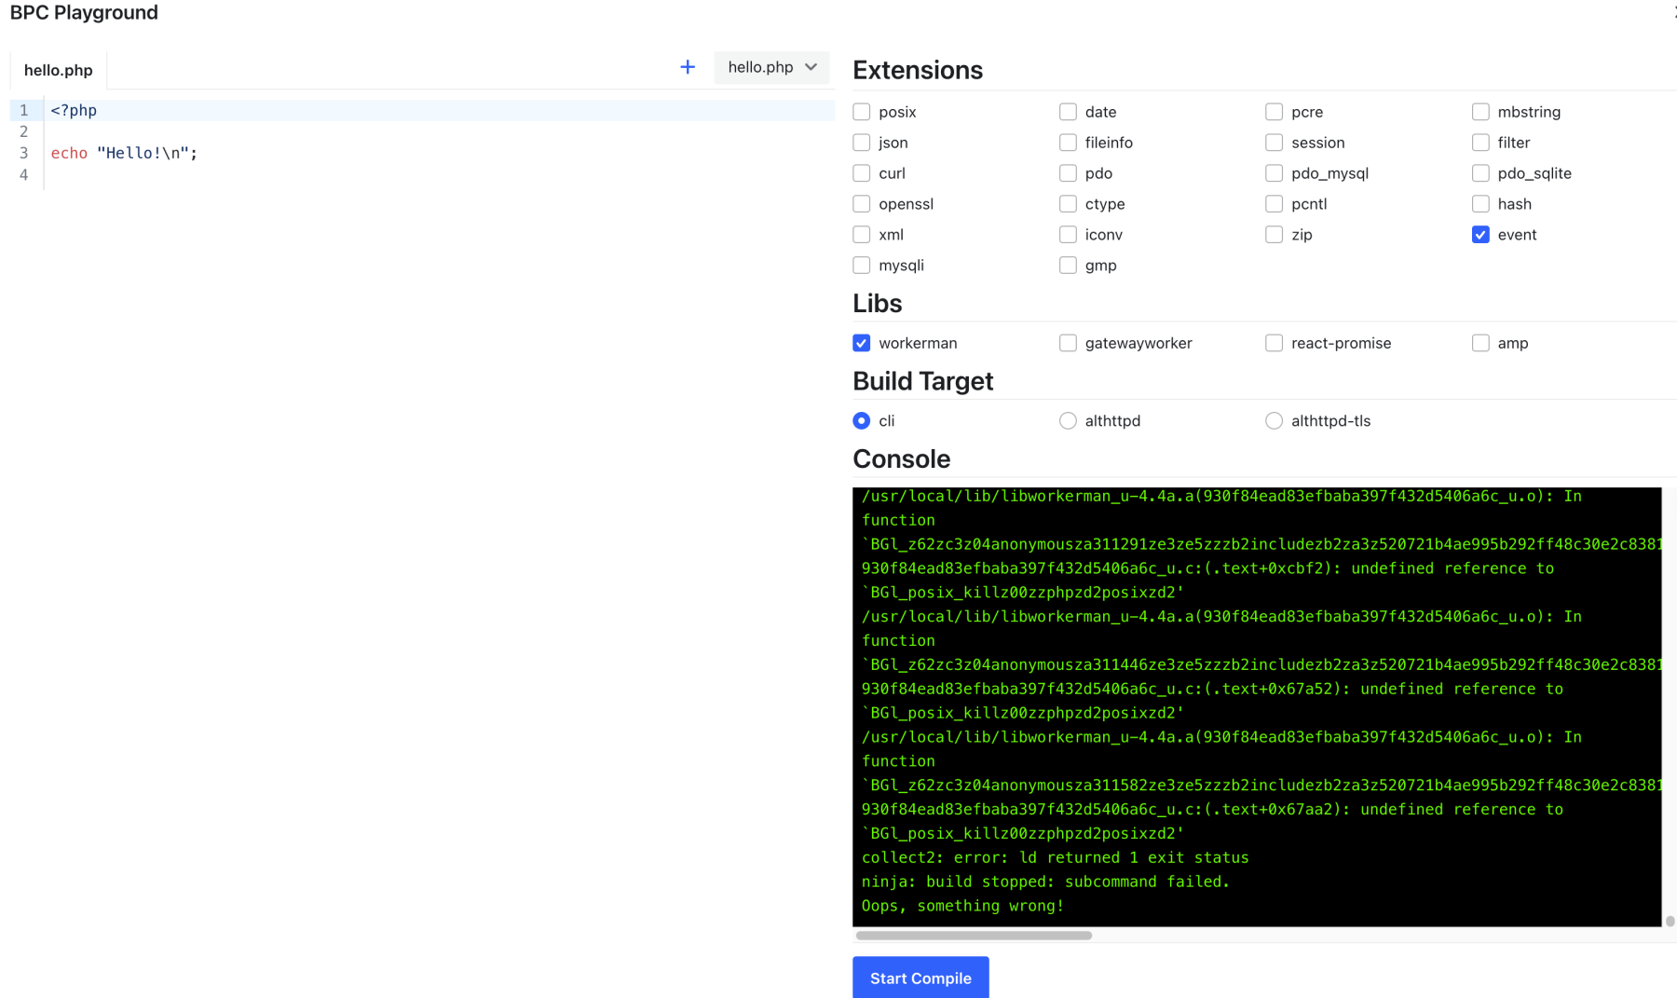This screenshot has width=1677, height=998.
Task: Enable the pcntl extension
Action: 1275,204
